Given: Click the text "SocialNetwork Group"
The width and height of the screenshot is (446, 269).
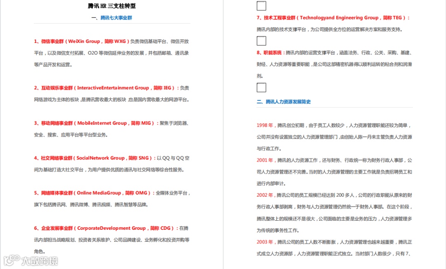Looking at the screenshot, I should (x=100, y=158).
